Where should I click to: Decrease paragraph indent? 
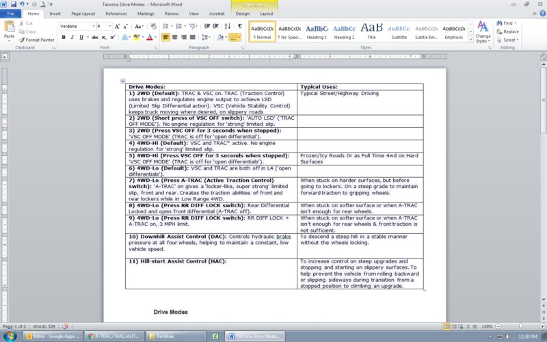pyautogui.click(x=207, y=26)
